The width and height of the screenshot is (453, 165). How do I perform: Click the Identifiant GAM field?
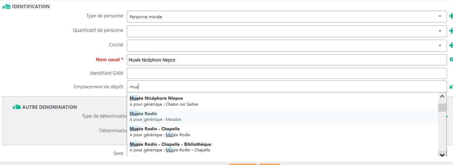[x=287, y=74]
